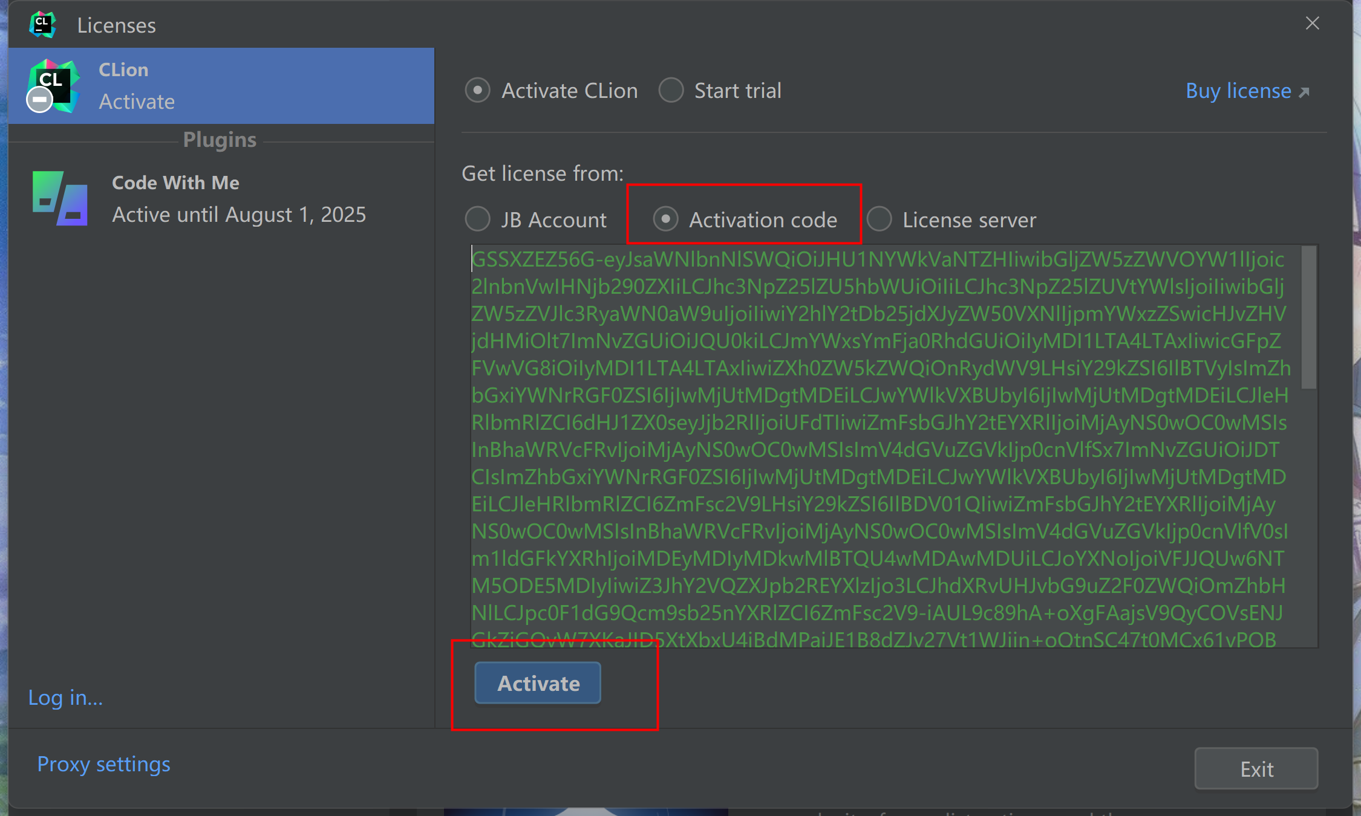This screenshot has height=816, width=1361.
Task: Choose the Start trial option
Action: pos(671,91)
